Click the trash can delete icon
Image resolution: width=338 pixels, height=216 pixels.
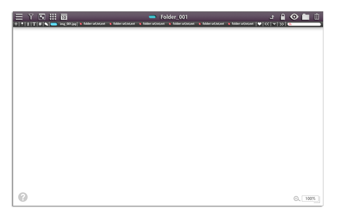click(317, 17)
